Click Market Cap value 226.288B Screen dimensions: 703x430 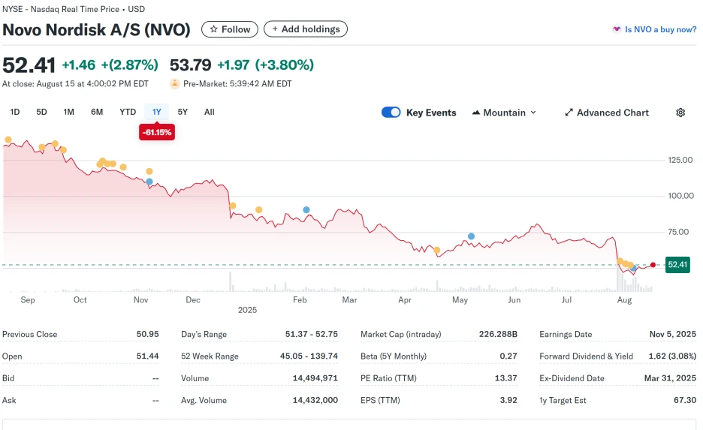click(498, 334)
